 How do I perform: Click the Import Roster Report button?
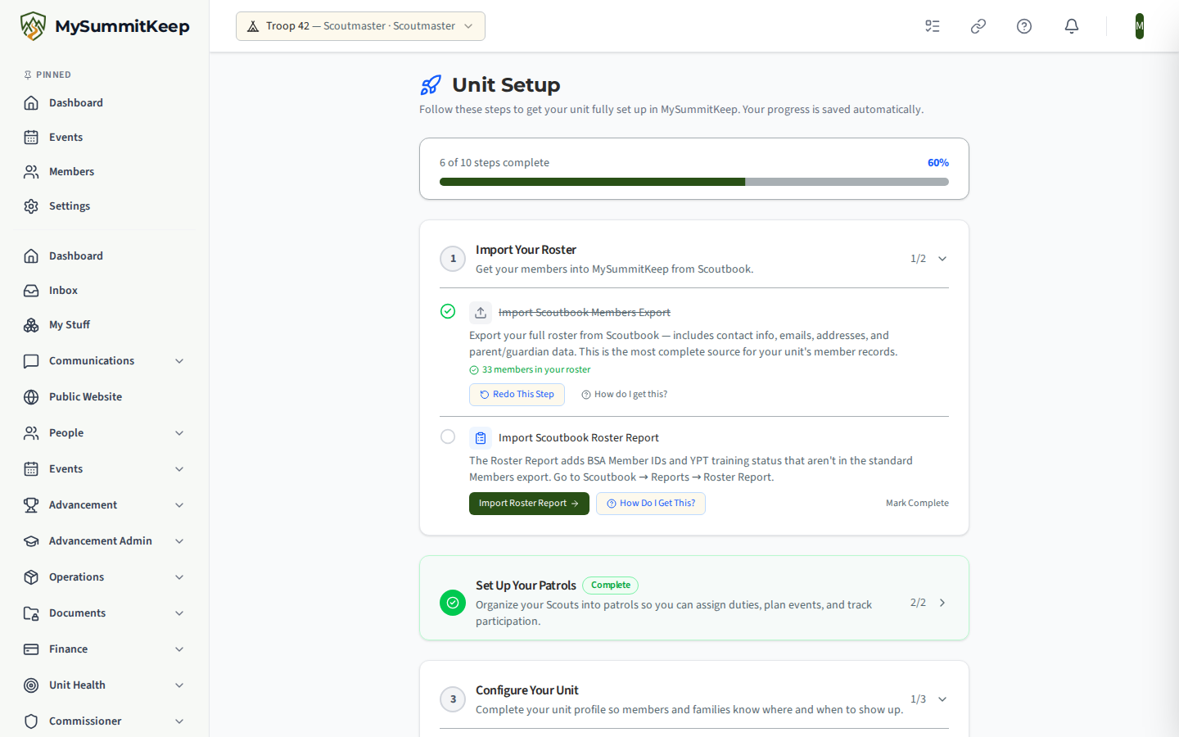(x=529, y=504)
